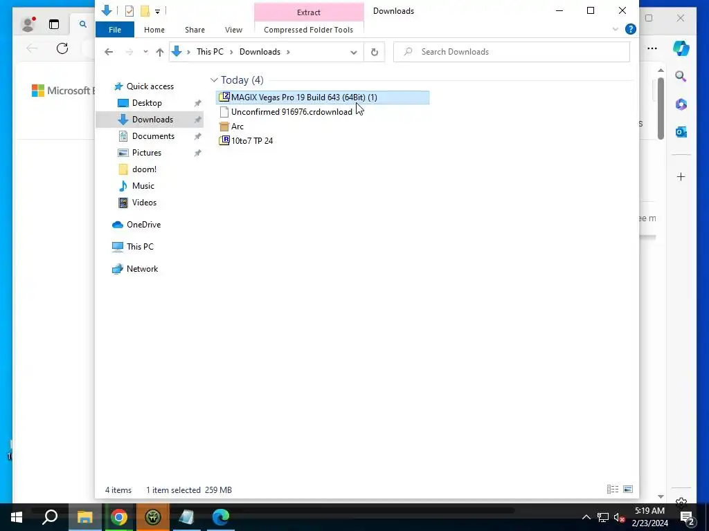This screenshot has width=709, height=531.
Task: Open Edge tab actions menu icon
Action: point(54,24)
